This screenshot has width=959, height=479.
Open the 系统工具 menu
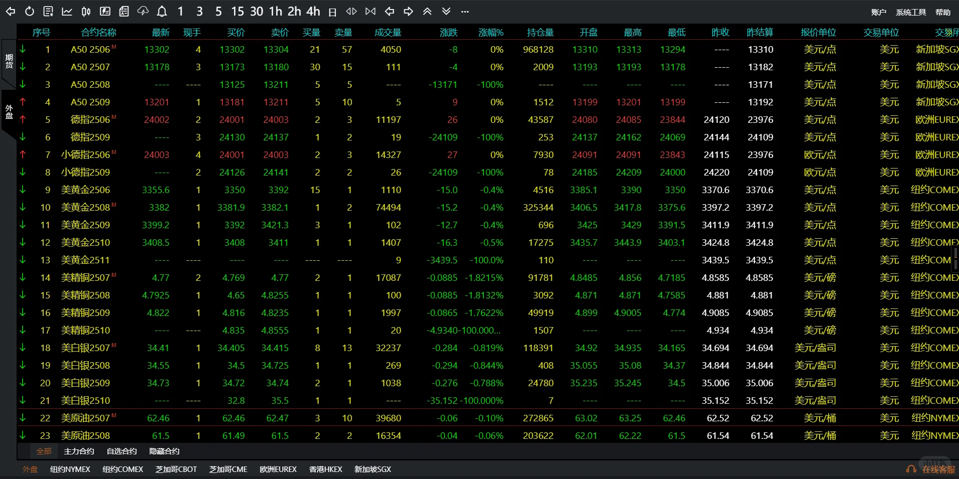pyautogui.click(x=911, y=12)
